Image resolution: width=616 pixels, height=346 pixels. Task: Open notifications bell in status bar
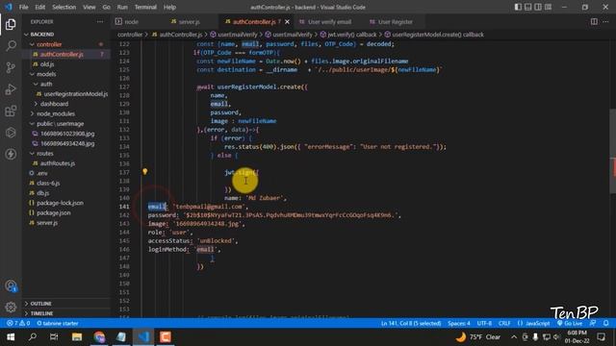click(605, 323)
